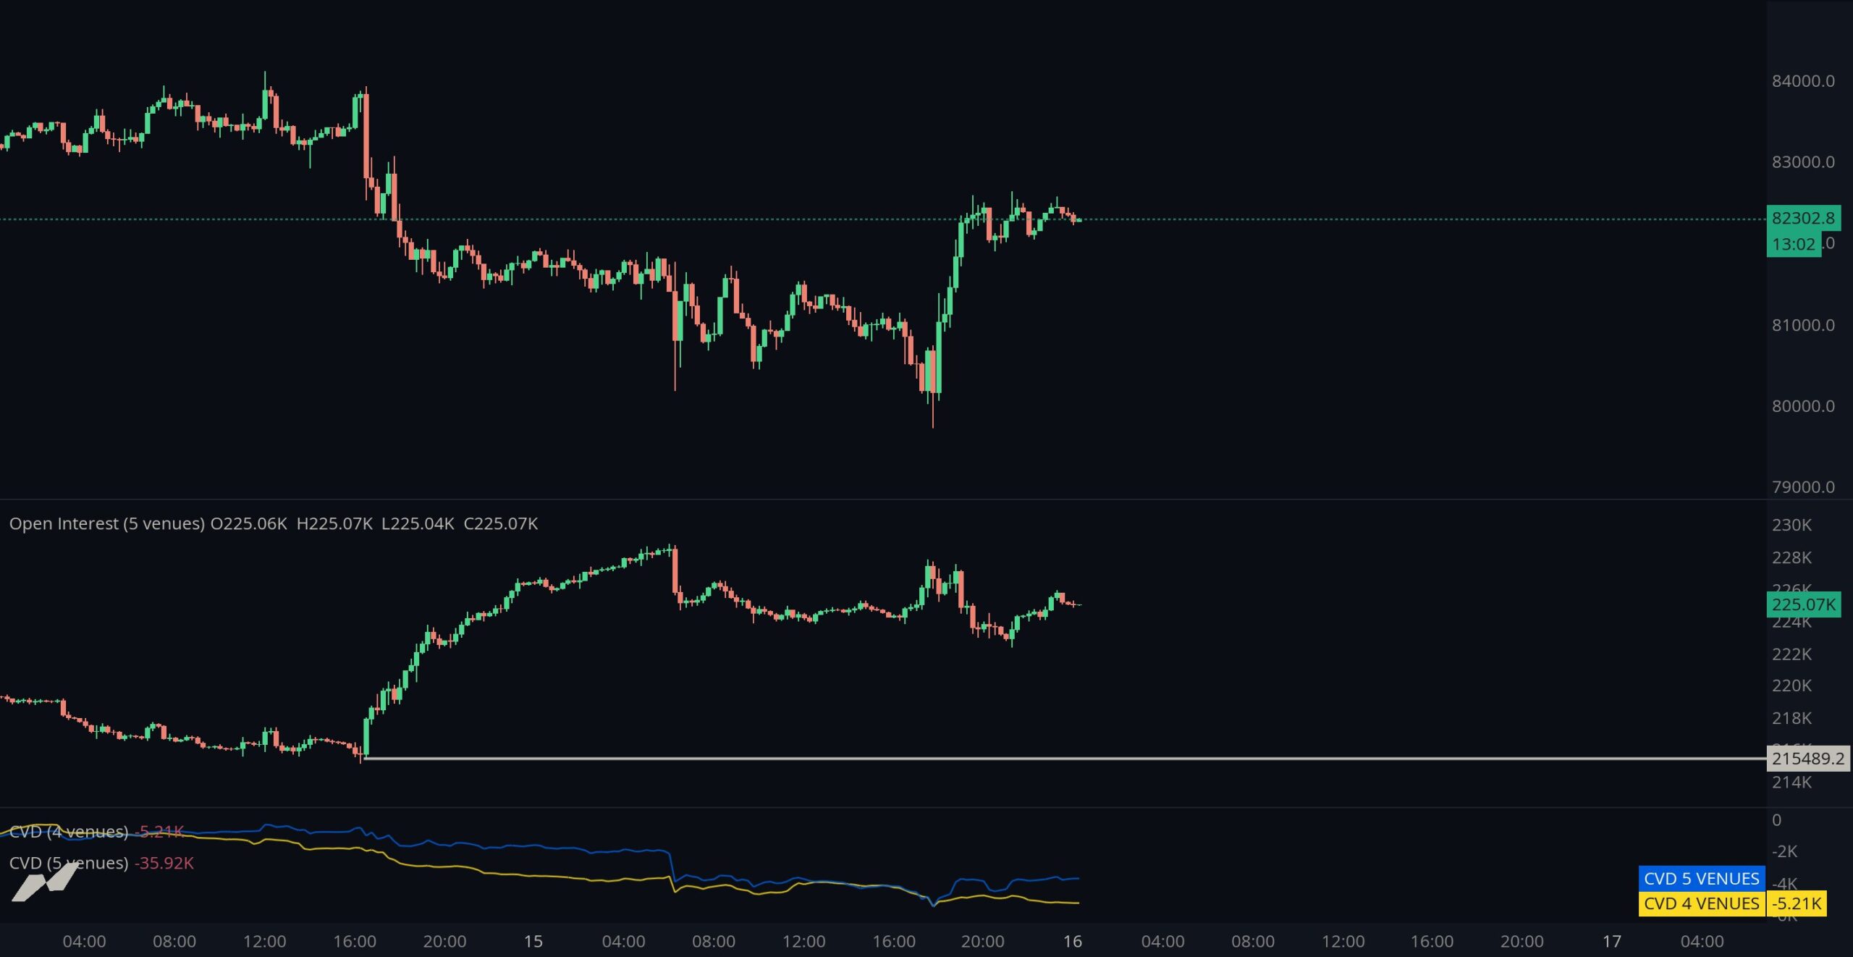The height and width of the screenshot is (957, 1853).
Task: Click the H225.07K high value in legend
Action: (x=334, y=523)
